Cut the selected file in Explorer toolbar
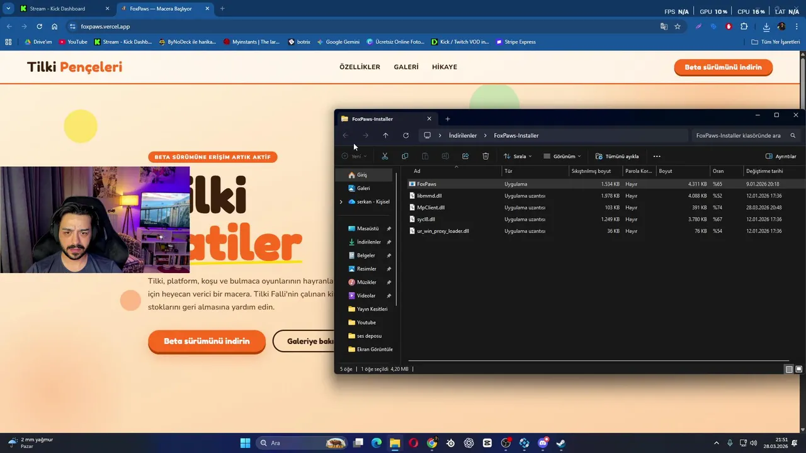The width and height of the screenshot is (806, 453). point(385,156)
